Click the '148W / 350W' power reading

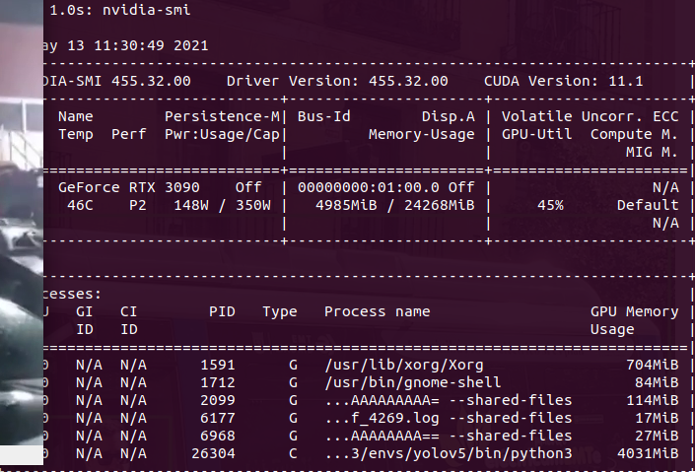point(222,205)
